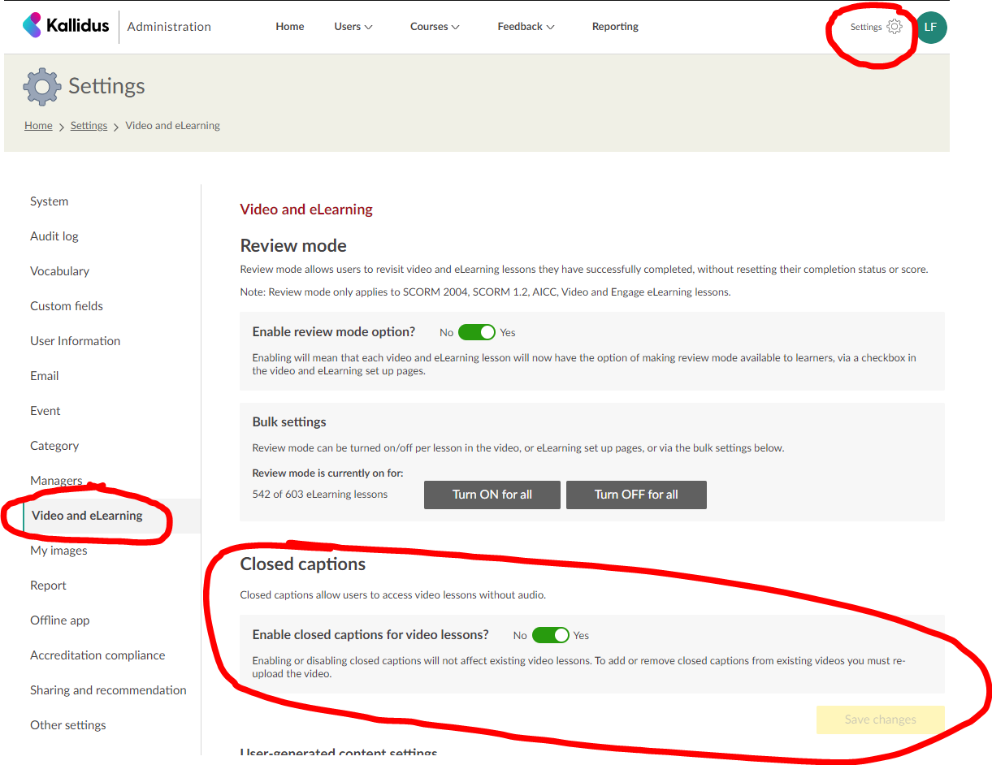Viewport: 992px width, 765px height.
Task: Click the Turn ON for all button
Action: click(x=492, y=495)
